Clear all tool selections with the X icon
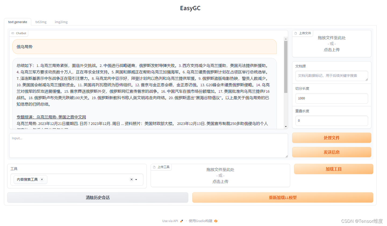Image resolution: width=387 pixels, height=226 pixels. coord(131,179)
